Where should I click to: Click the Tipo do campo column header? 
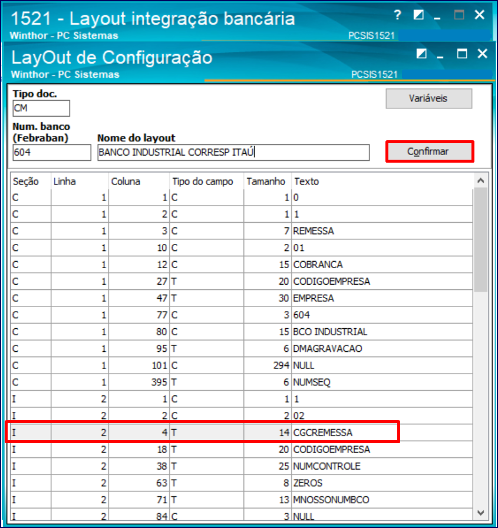pyautogui.click(x=207, y=181)
